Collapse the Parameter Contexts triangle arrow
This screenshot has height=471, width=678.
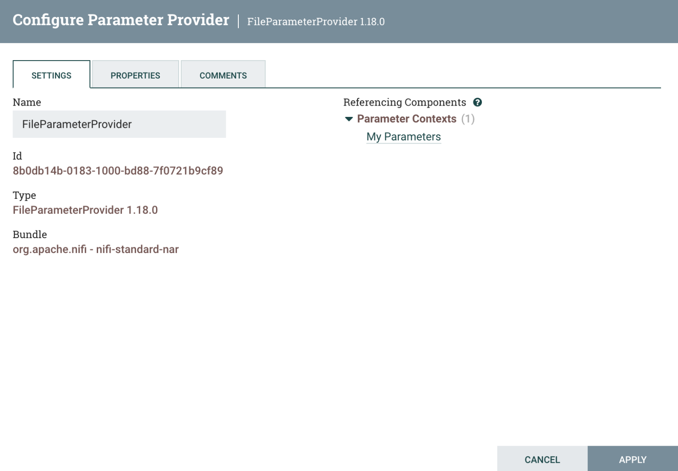[x=349, y=119]
